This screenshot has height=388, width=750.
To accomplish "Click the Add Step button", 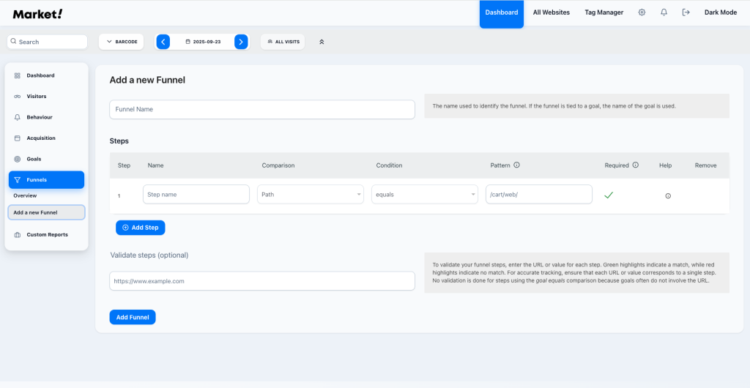I will pyautogui.click(x=141, y=228).
